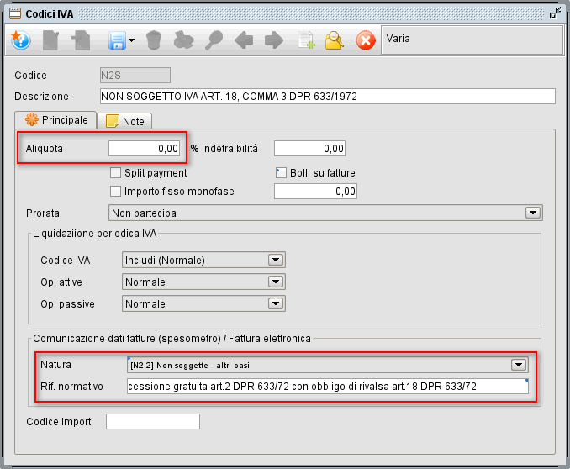Image resolution: width=570 pixels, height=469 pixels.
Task: Click the Codici IVA window menu icon
Action: pyautogui.click(x=15, y=13)
